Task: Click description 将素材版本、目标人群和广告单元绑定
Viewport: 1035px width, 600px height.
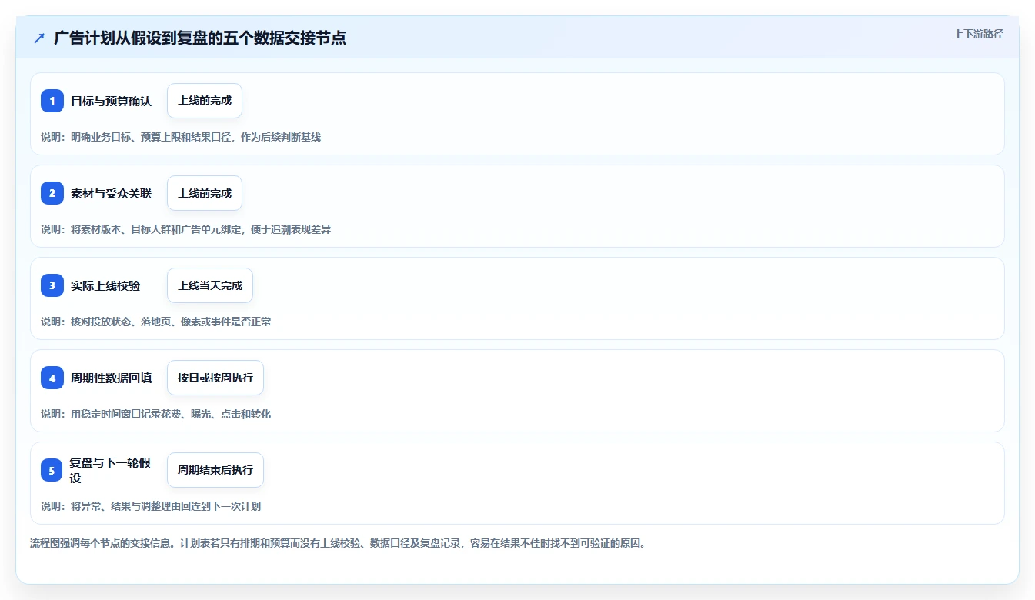Action: 186,229
